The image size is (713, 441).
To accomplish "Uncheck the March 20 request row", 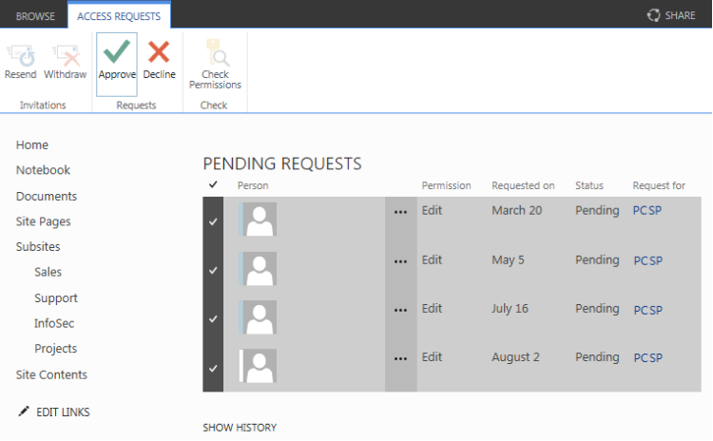I will [x=213, y=221].
